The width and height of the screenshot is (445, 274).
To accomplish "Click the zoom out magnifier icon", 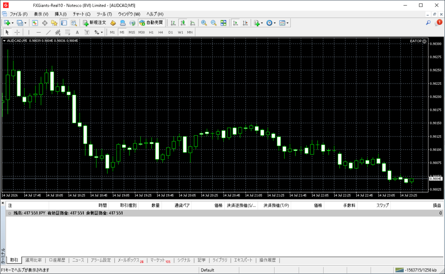I will coord(213,23).
